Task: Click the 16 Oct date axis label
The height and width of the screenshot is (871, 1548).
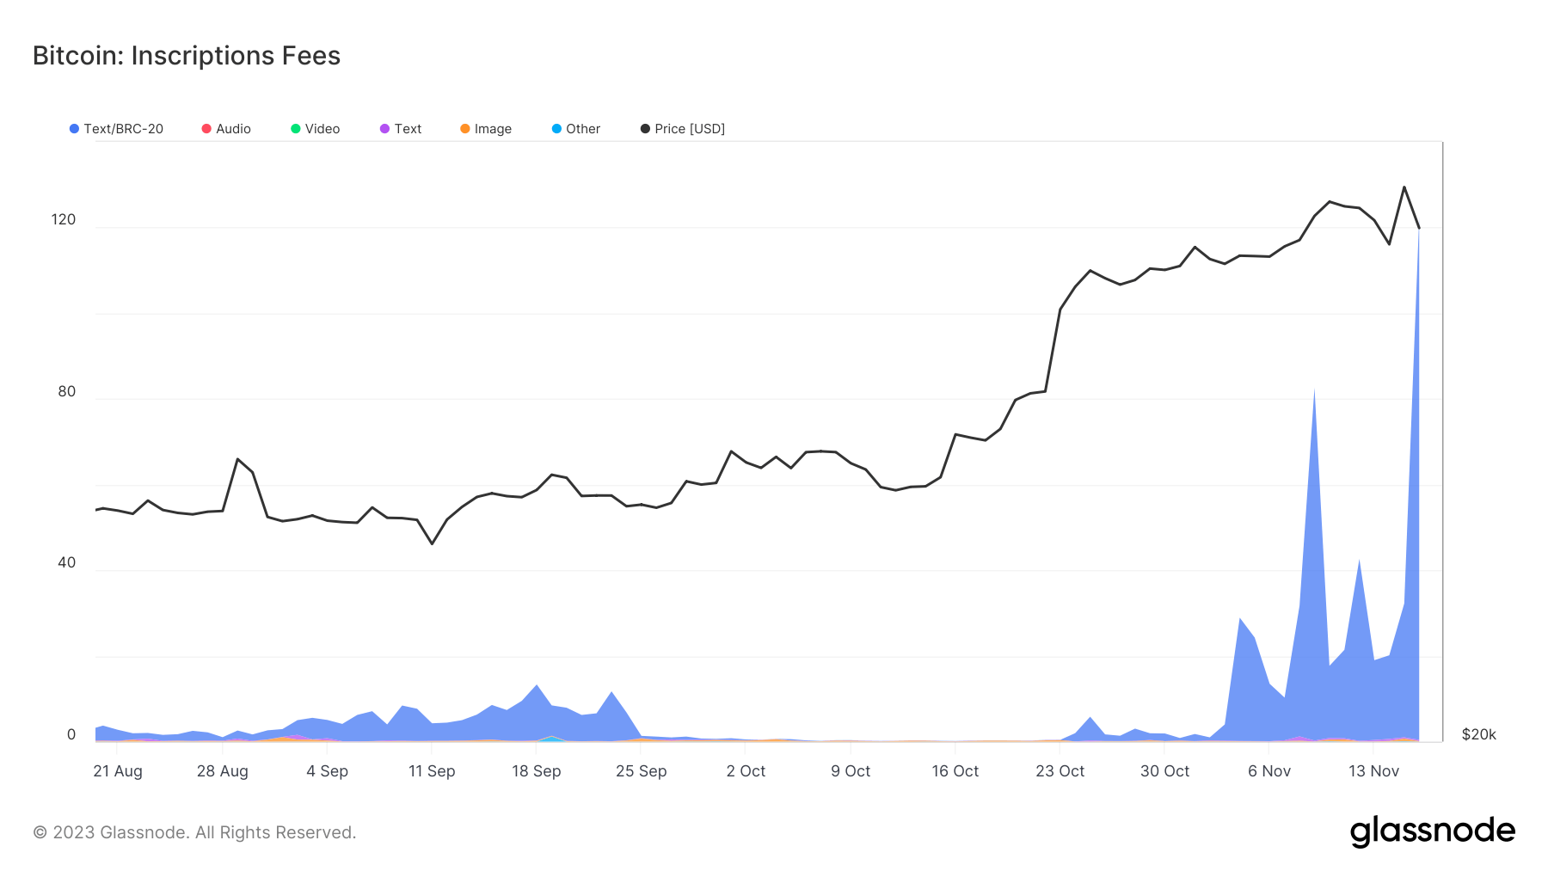Action: (x=955, y=771)
